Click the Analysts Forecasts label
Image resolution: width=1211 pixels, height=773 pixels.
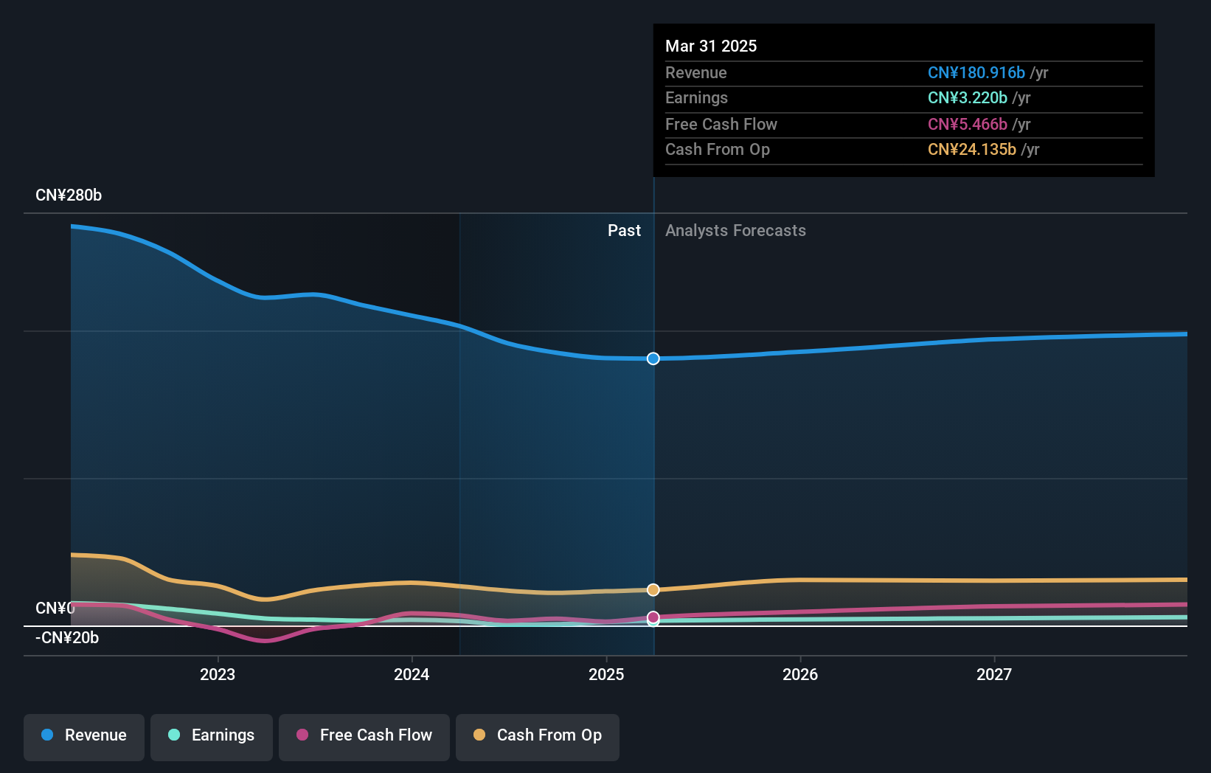pos(735,230)
